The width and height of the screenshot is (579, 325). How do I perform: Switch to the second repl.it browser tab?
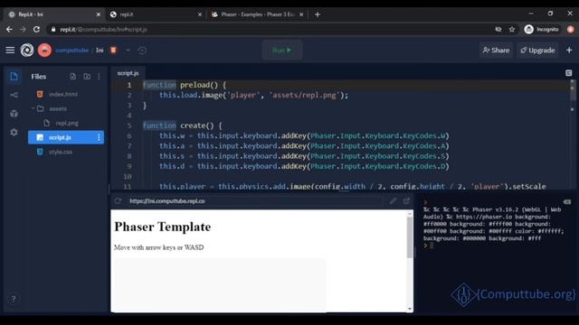coord(155,14)
